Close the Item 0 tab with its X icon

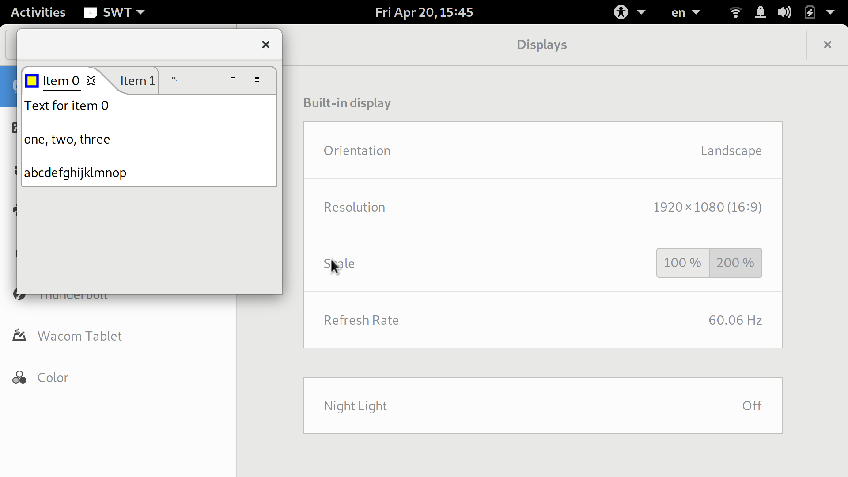pos(91,81)
